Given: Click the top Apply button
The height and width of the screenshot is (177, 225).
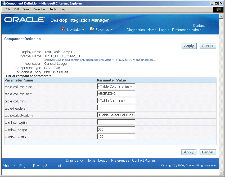Looking at the screenshot, I should point(189,46).
